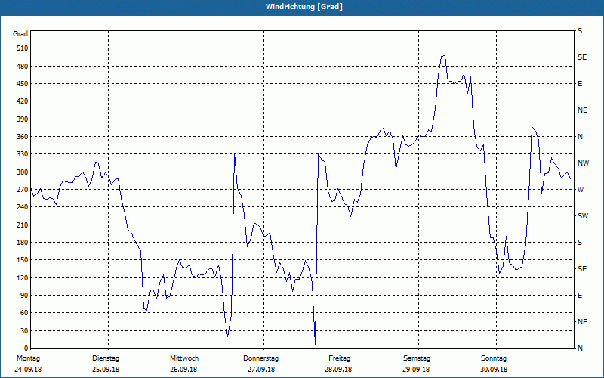Select the E compass label on the 450 gridline
This screenshot has width=604, height=378.
pyautogui.click(x=580, y=84)
